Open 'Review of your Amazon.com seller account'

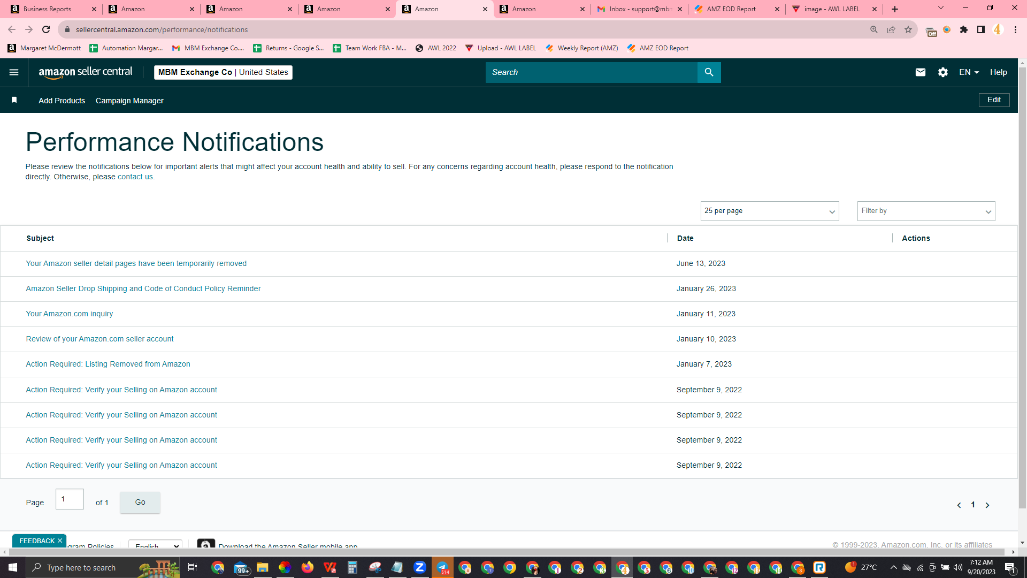click(x=99, y=339)
